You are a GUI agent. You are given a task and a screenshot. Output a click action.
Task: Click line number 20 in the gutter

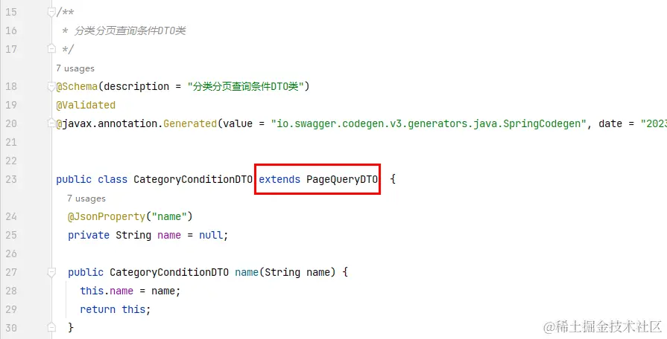(x=11, y=124)
